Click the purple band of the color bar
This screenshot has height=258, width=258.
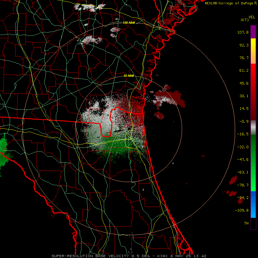[x=253, y=32]
